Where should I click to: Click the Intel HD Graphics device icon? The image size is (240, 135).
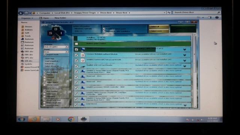(83, 49)
